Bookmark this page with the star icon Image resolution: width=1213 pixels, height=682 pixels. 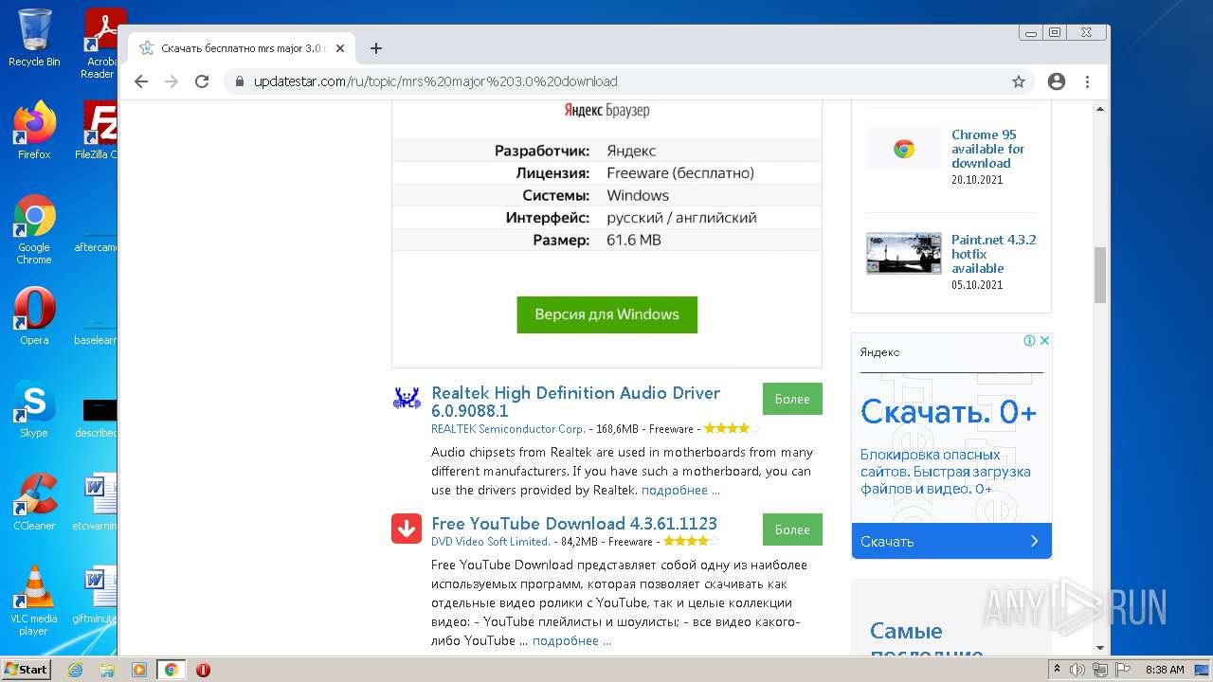click(1019, 81)
